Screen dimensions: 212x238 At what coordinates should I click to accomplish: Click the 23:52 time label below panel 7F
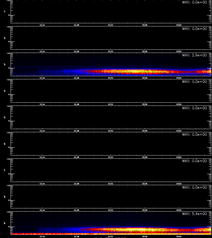(111, 184)
